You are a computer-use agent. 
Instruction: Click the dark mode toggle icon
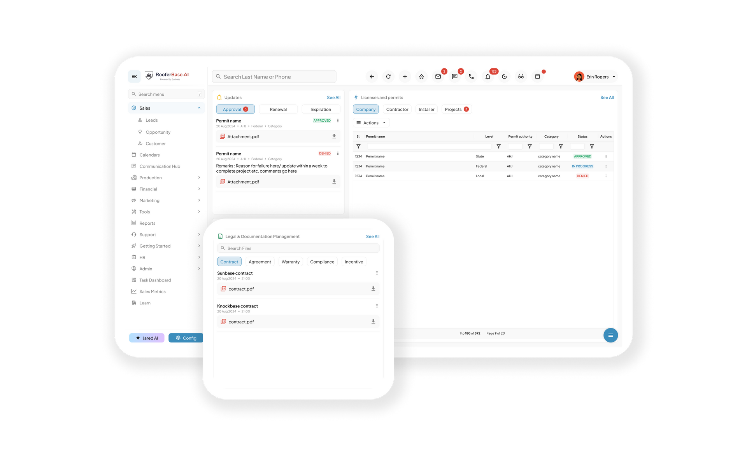(504, 77)
